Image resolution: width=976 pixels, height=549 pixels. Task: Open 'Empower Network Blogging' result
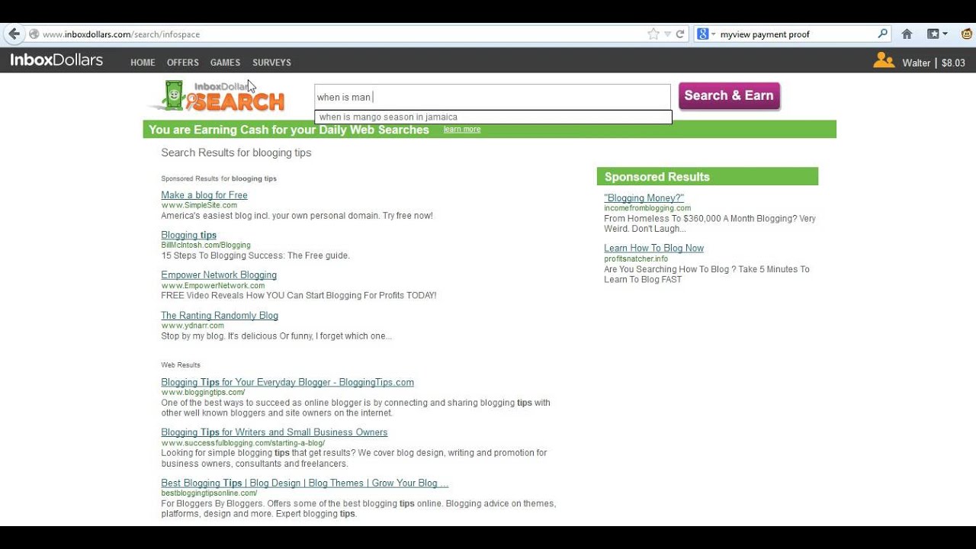point(219,275)
